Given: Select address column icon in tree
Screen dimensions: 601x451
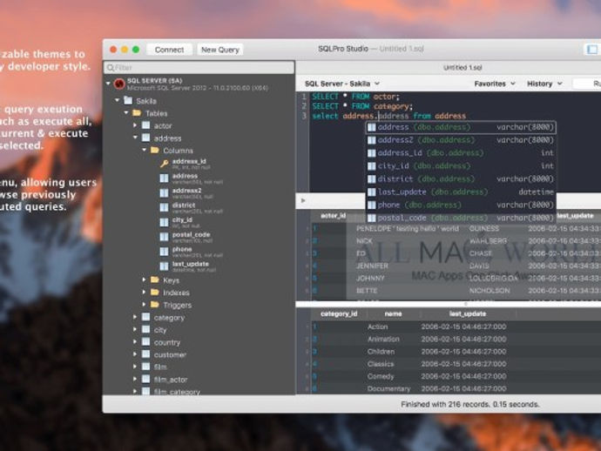Looking at the screenshot, I should [164, 178].
